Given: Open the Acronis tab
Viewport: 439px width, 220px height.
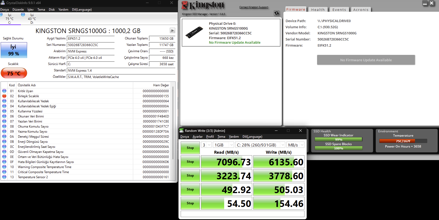Looking at the screenshot, I should click(361, 10).
